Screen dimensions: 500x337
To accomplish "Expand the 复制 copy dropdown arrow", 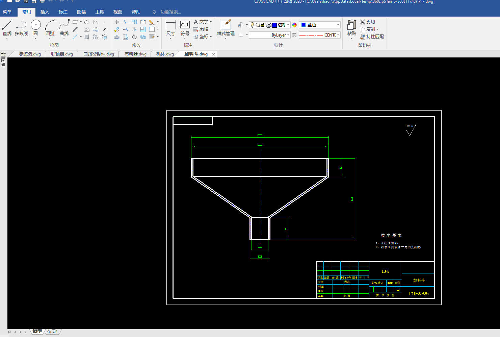I will [378, 29].
